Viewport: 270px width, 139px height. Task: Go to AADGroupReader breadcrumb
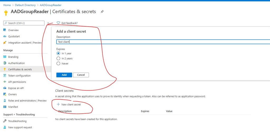[x=51, y=5]
